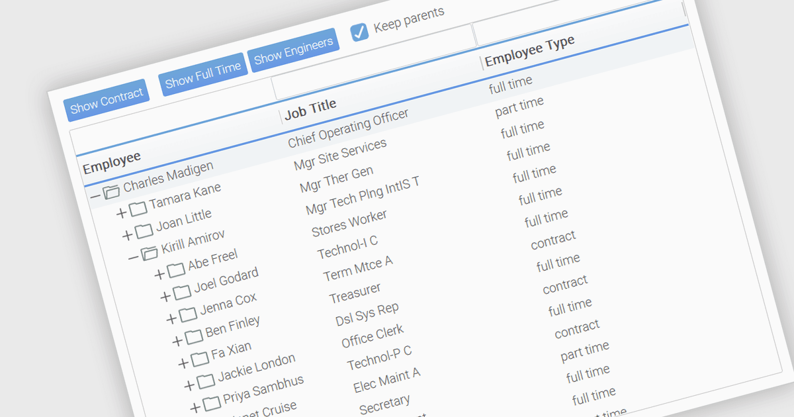Toggle the Keep parents checkbox
Image resolution: width=794 pixels, height=417 pixels.
(359, 32)
